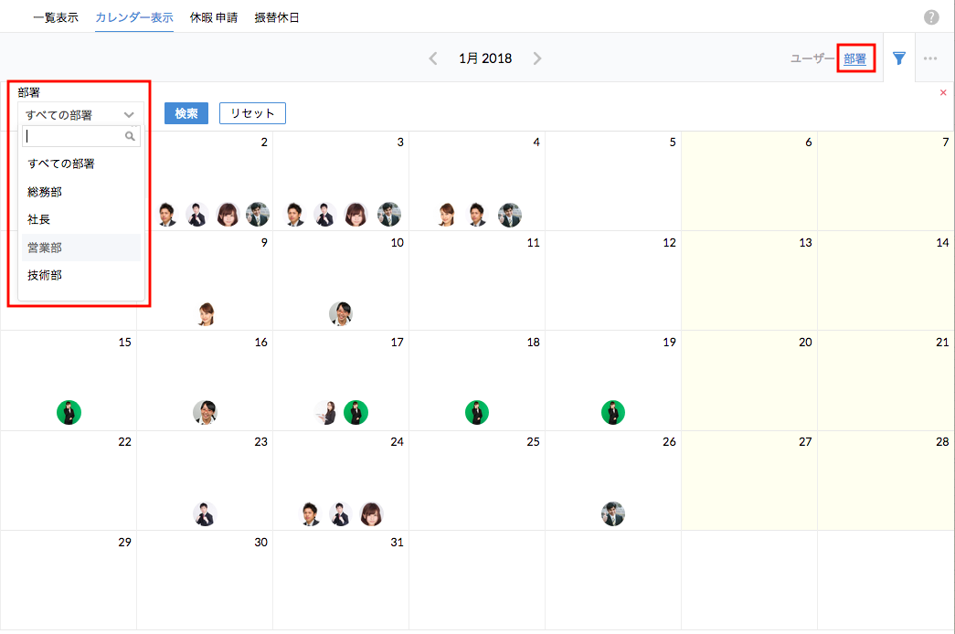Click the search magnifier in department dropdown

click(131, 136)
